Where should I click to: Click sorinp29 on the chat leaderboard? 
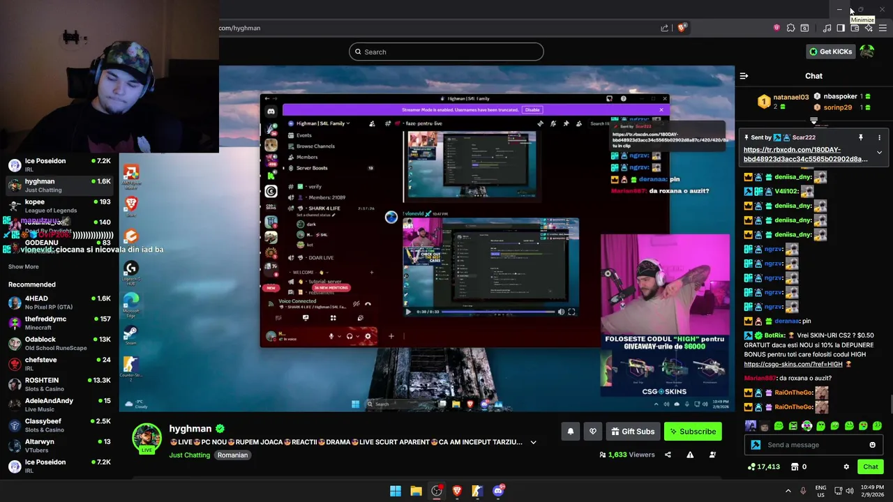pyautogui.click(x=837, y=107)
